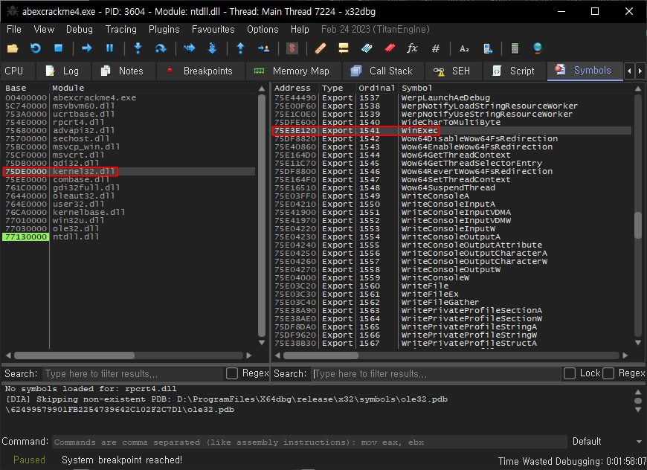This screenshot has height=470, width=647.
Task: Switch to the Memory Map tab
Action: (x=293, y=71)
